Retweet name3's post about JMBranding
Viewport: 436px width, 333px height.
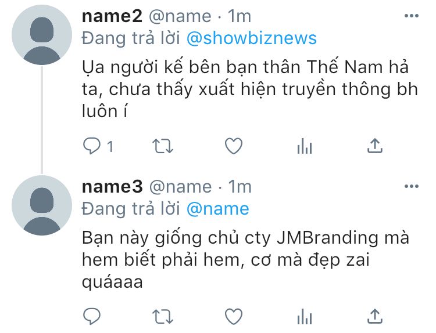click(x=163, y=317)
